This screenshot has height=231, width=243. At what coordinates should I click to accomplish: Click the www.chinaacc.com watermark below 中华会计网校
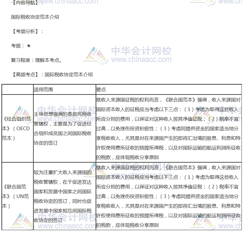tap(141, 59)
